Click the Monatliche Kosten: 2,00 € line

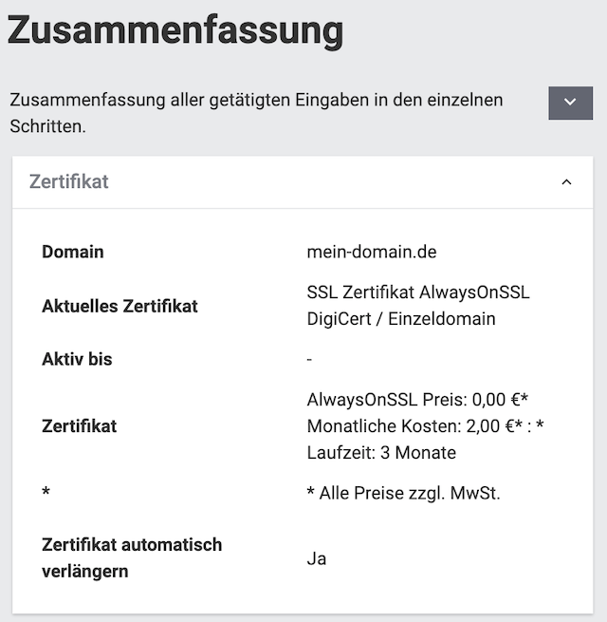point(425,426)
